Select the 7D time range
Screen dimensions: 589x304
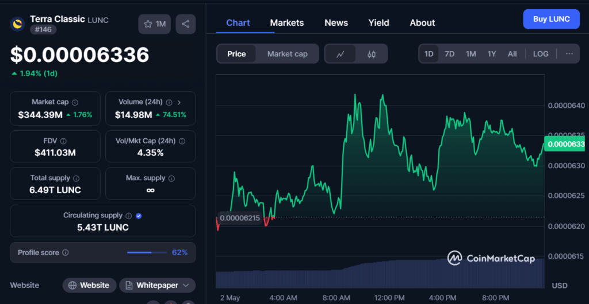[450, 54]
